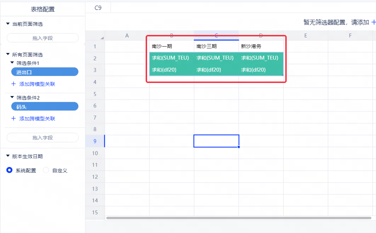Click 添加跨模型关联 link under 筛选条件1
Viewport: 376px width, 233px height.
click(x=37, y=84)
